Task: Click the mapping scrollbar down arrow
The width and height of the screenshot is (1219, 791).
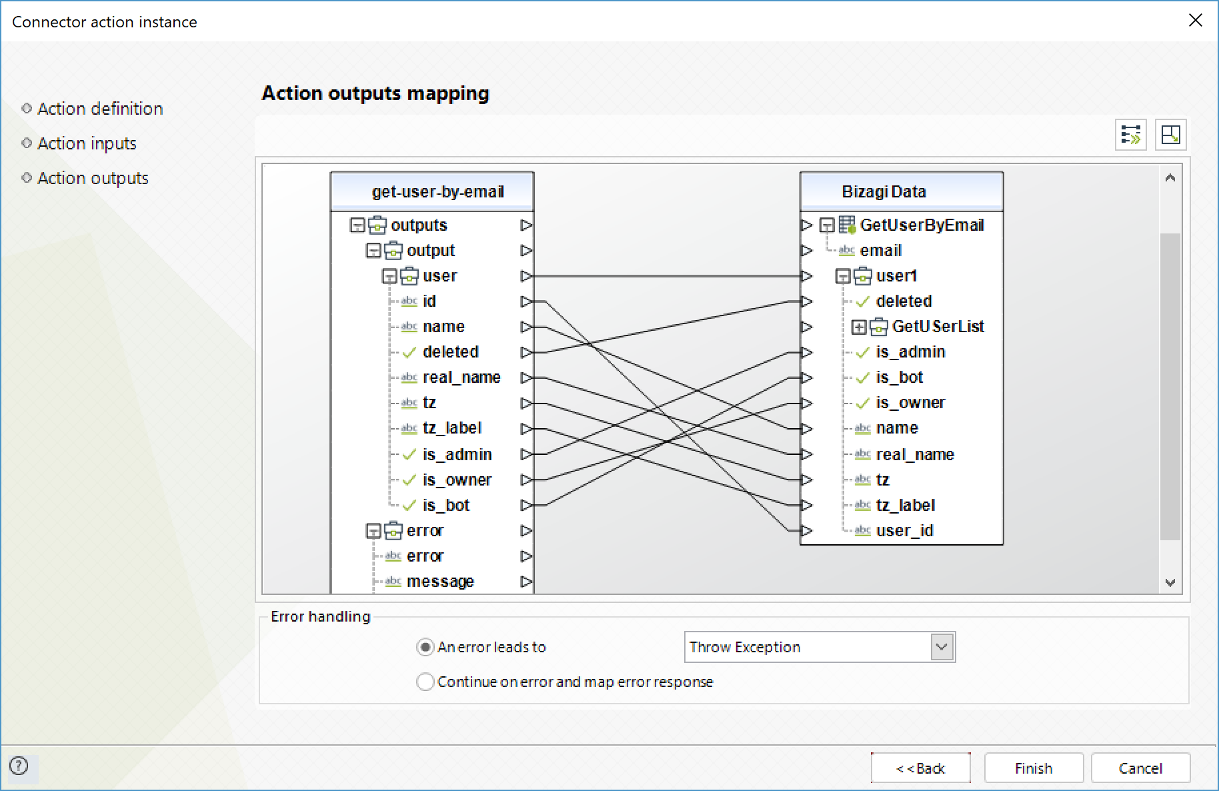Action: [1170, 582]
